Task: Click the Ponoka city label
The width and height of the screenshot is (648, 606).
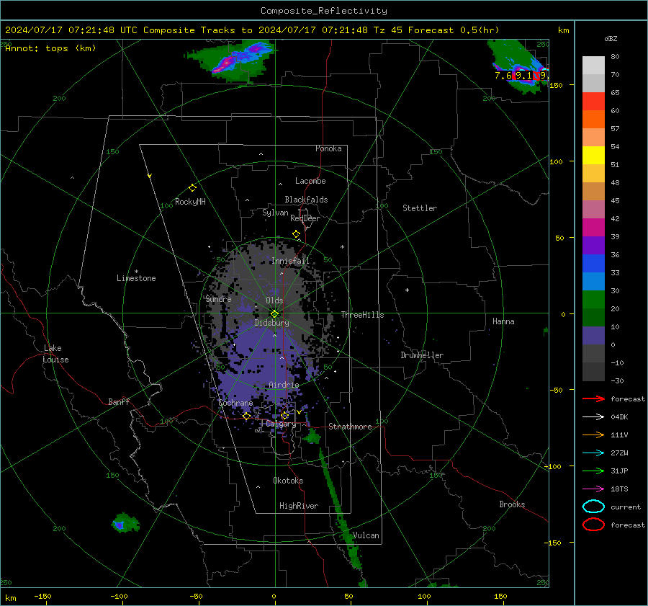Action: [x=328, y=149]
